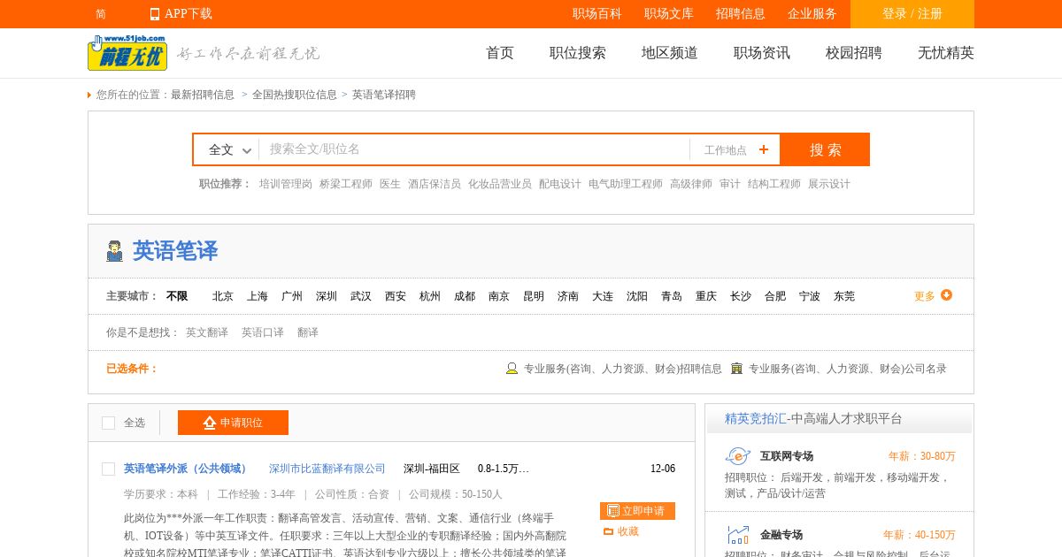
Task: Expand more cities with 更多
Action: pos(924,296)
